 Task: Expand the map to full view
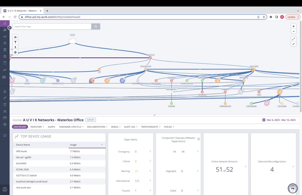pyautogui.click(x=293, y=39)
